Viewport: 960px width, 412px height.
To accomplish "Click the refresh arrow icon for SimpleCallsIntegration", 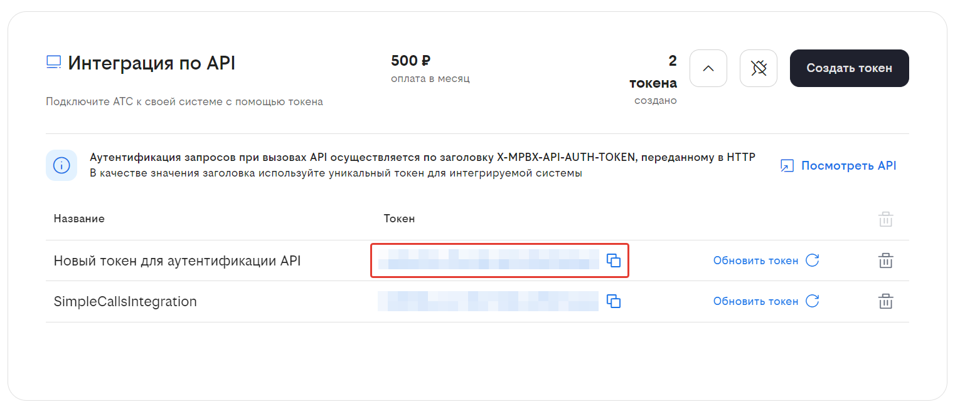I will pyautogui.click(x=812, y=301).
